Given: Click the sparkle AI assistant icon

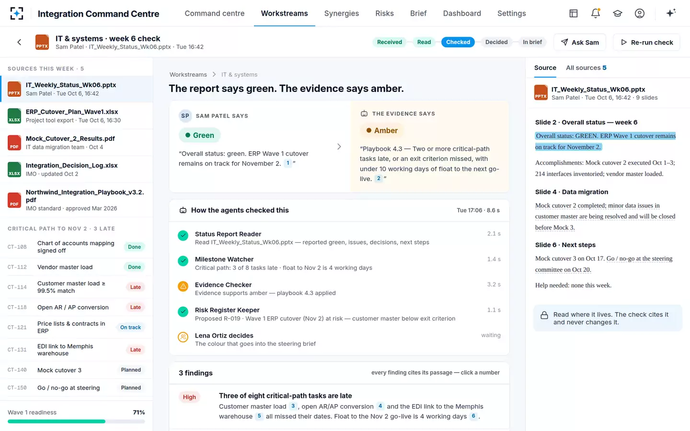Looking at the screenshot, I should pos(671,13).
